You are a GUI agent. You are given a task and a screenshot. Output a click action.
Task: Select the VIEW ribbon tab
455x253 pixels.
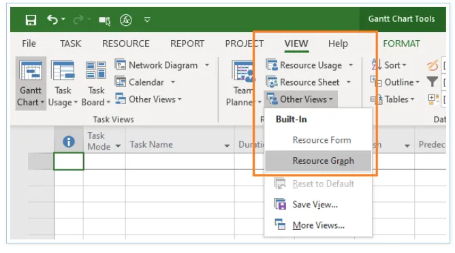tap(296, 44)
